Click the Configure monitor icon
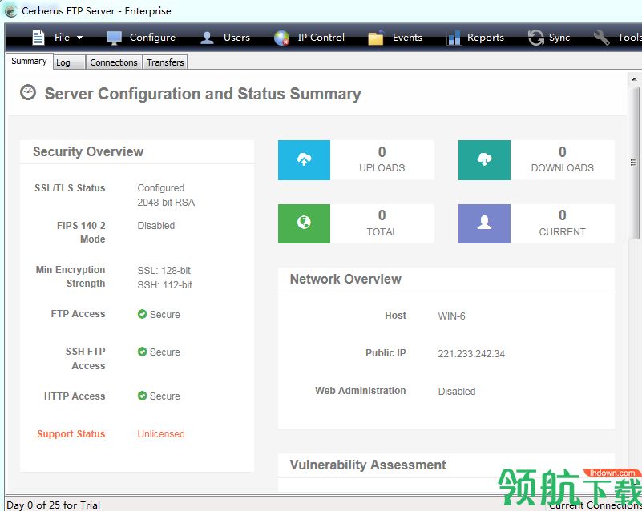The height and width of the screenshot is (511, 642). click(115, 38)
